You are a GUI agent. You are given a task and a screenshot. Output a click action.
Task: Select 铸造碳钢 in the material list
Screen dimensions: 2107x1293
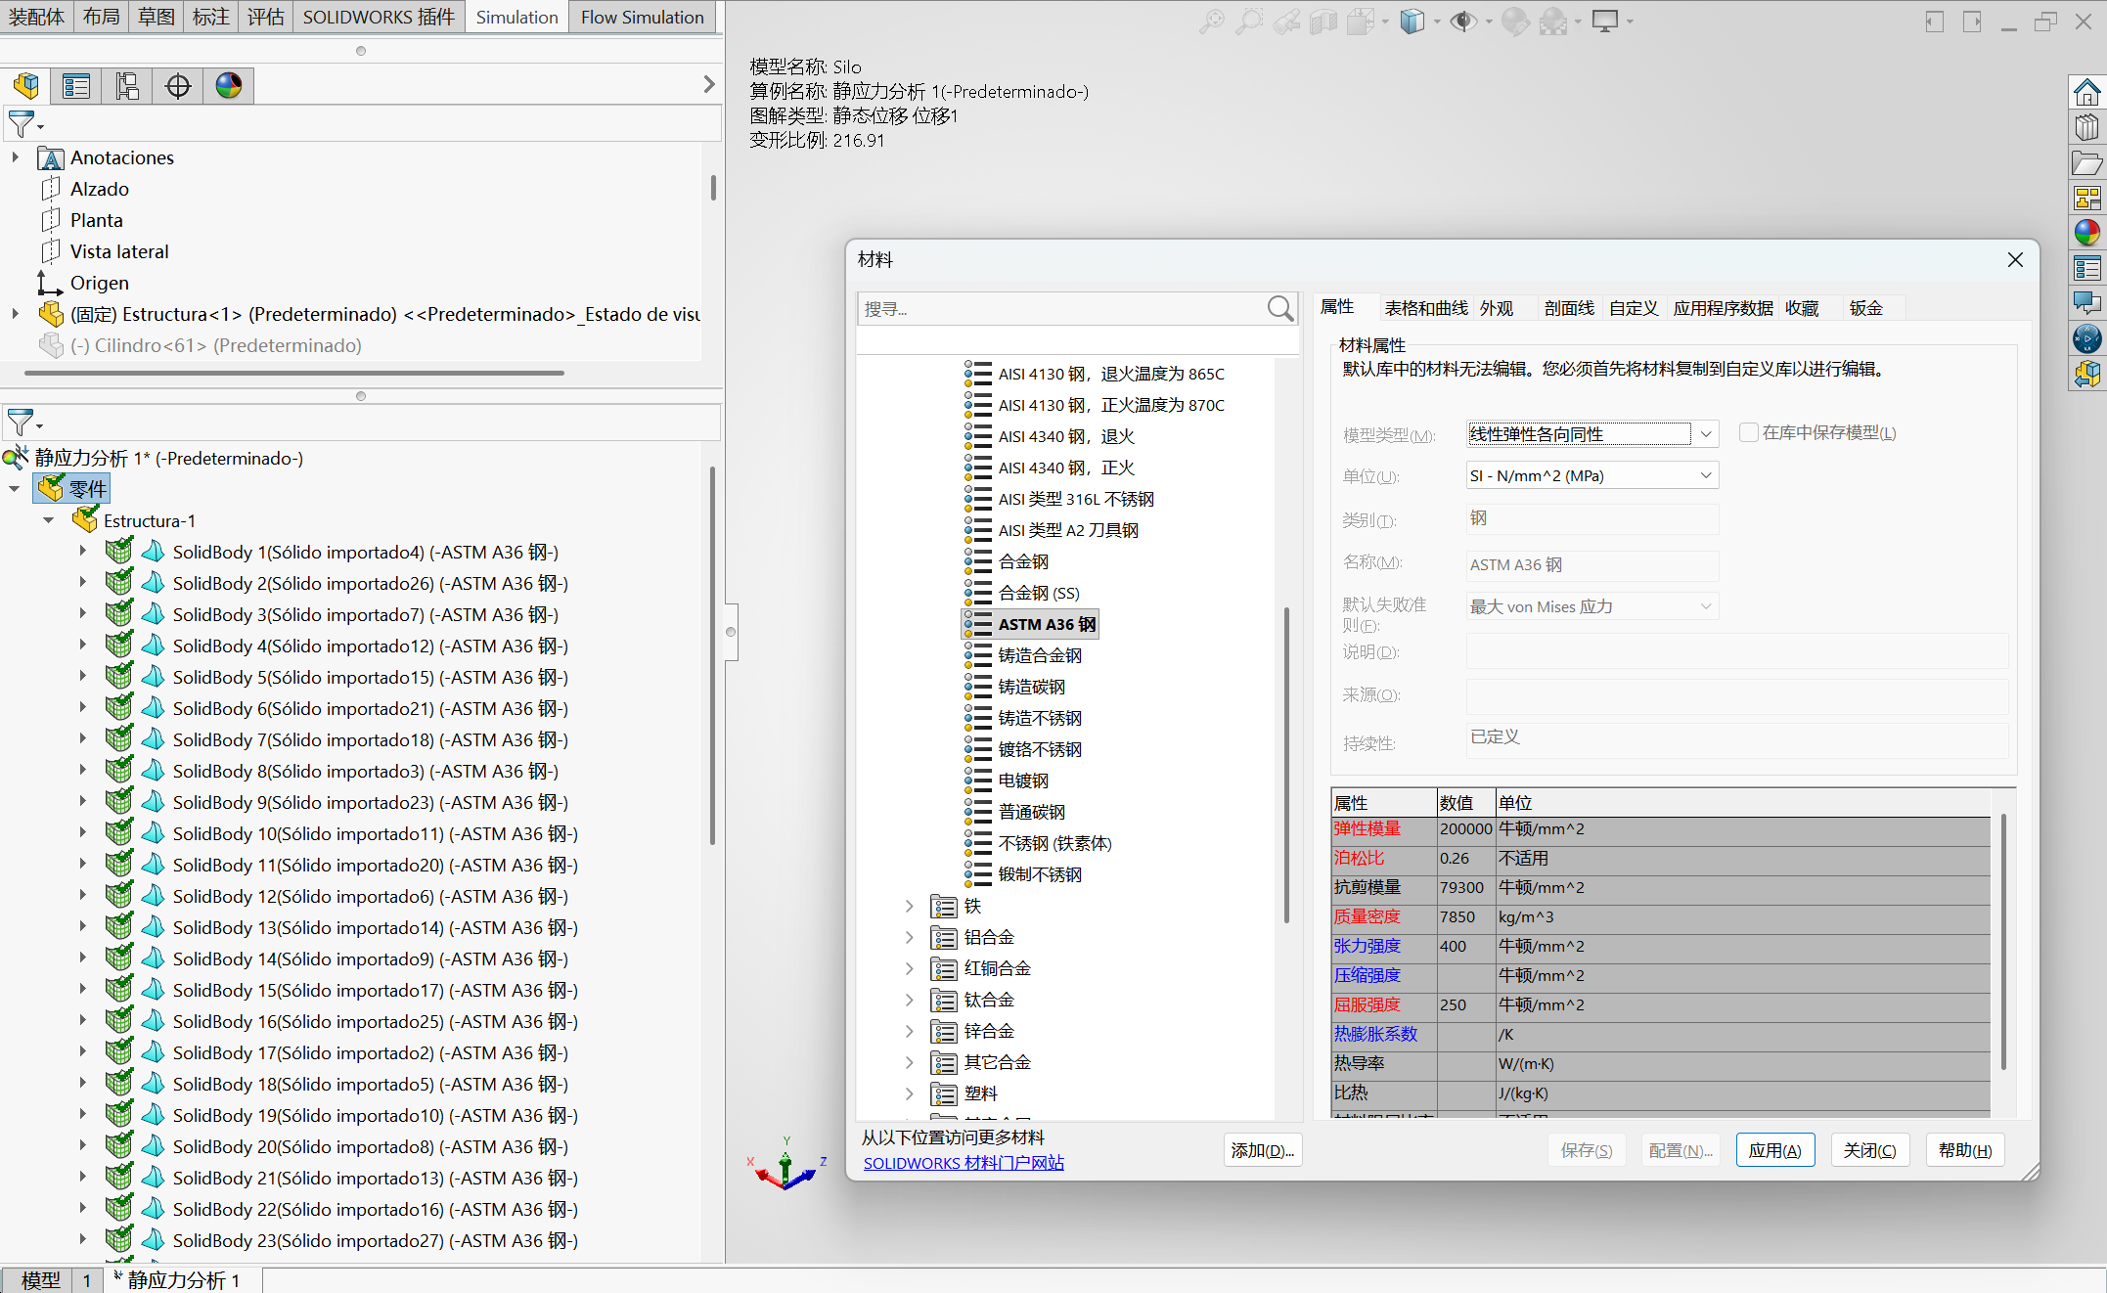[x=1031, y=687]
